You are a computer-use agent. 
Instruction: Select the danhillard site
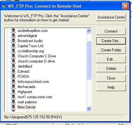[x=25, y=66]
